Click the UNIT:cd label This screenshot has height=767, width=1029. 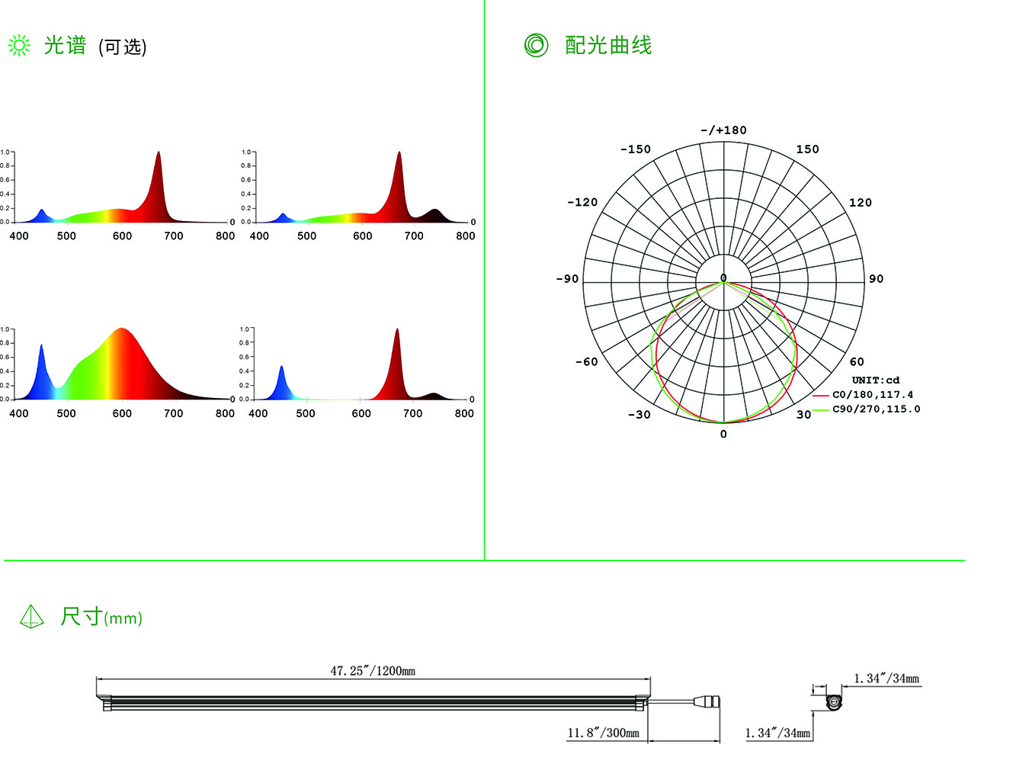coord(876,380)
